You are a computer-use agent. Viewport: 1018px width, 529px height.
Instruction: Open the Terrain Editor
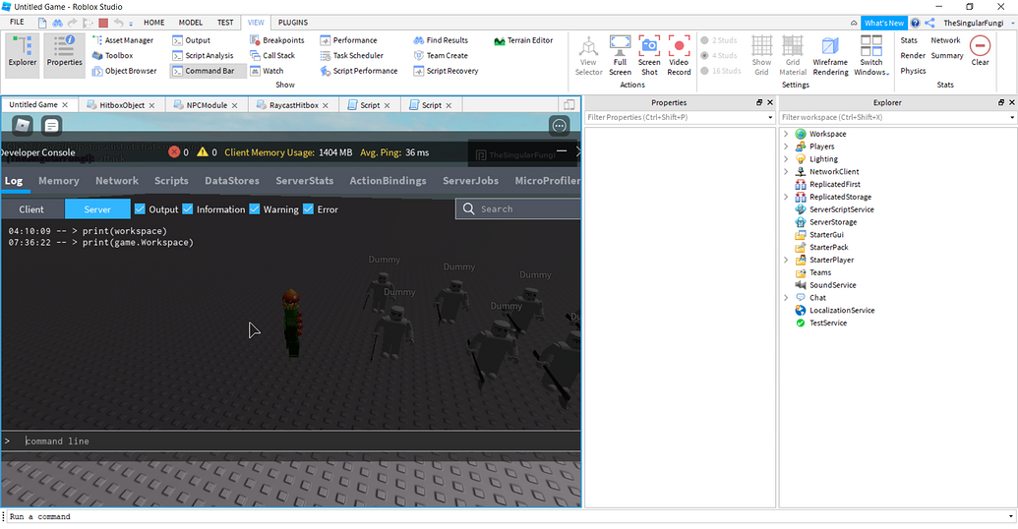(523, 40)
